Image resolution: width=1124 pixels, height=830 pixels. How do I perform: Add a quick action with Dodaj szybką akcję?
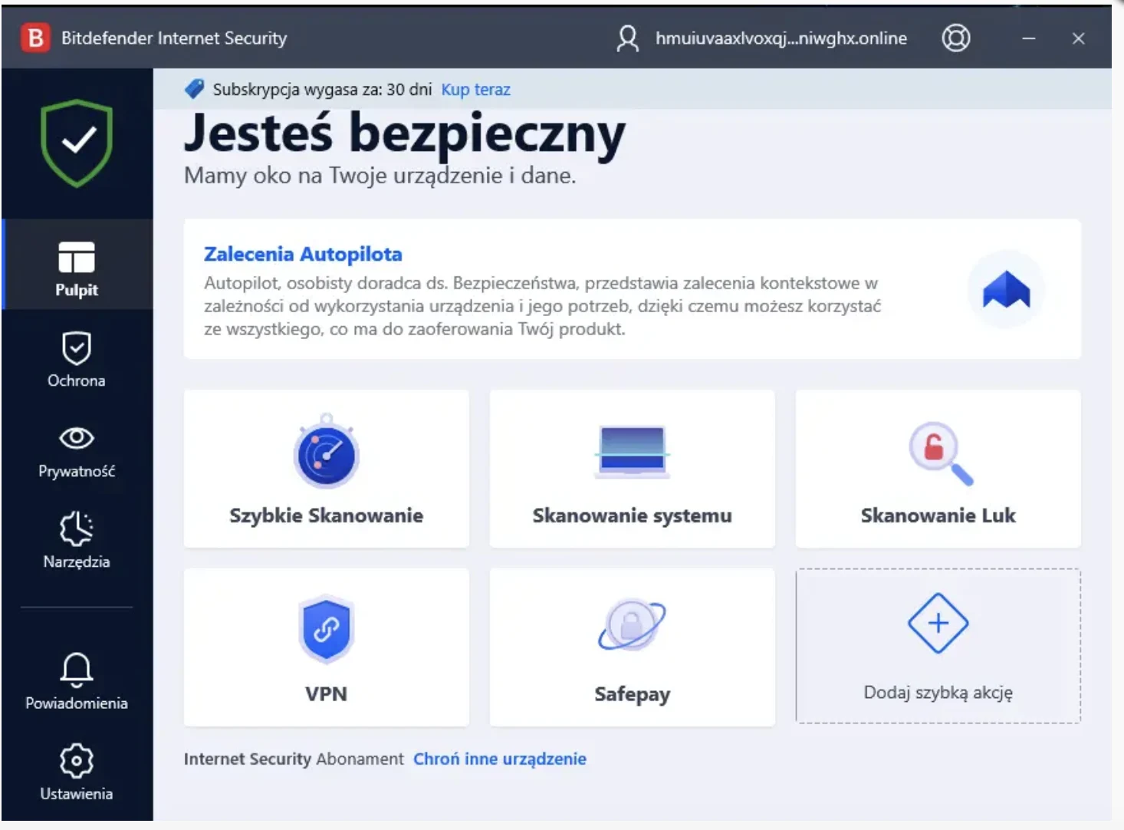tap(938, 646)
